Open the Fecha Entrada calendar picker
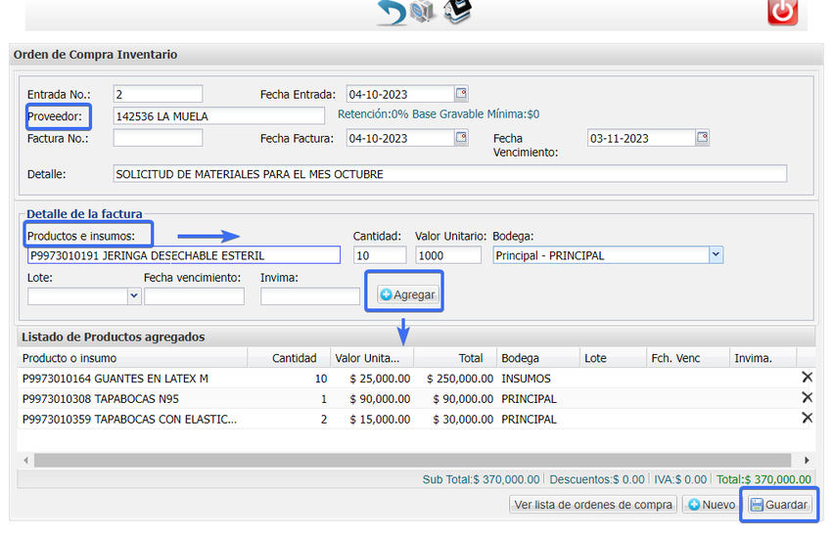This screenshot has height=538, width=832. 461,93
